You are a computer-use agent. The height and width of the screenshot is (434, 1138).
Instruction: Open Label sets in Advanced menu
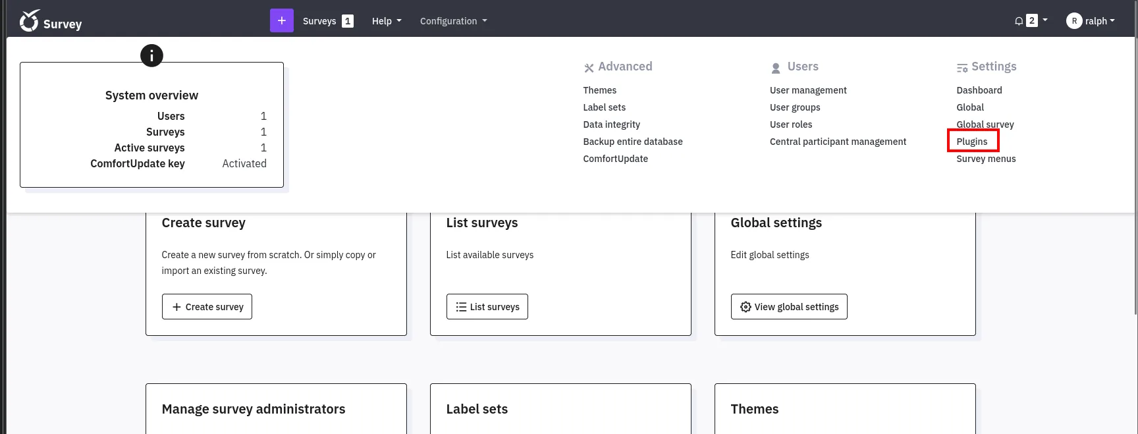[x=604, y=107]
